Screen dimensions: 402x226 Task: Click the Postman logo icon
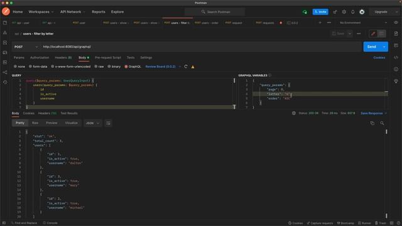point(6,11)
